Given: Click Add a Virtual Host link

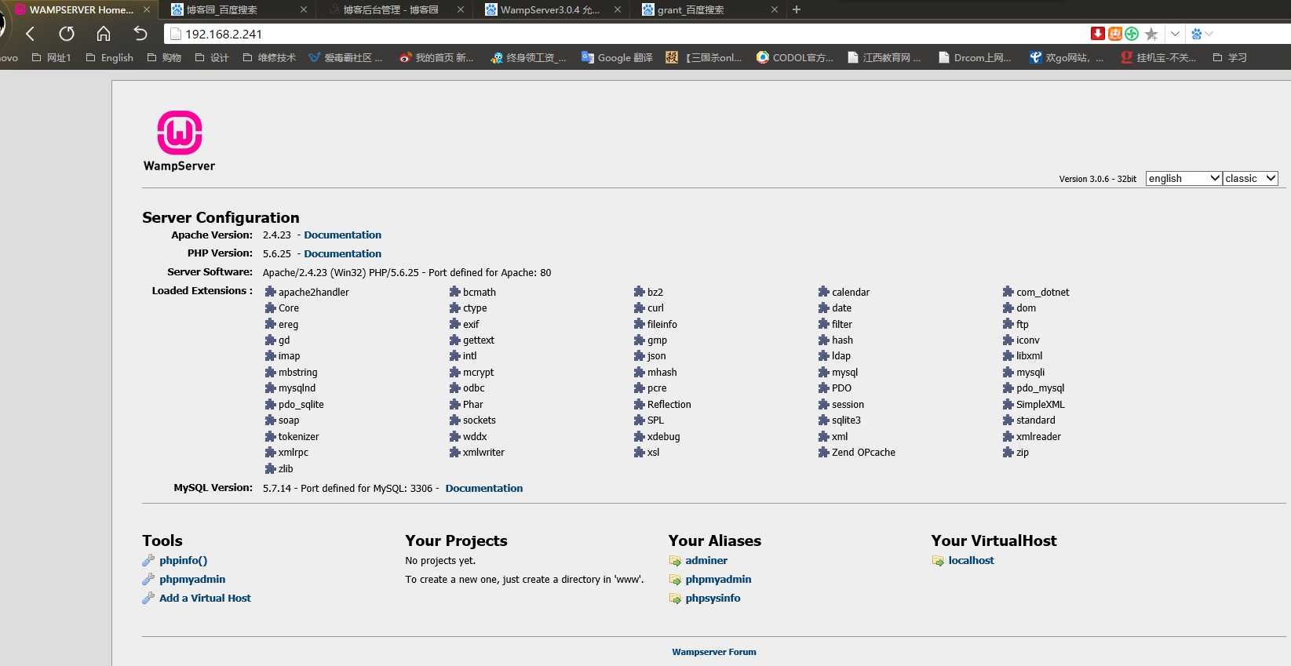Looking at the screenshot, I should [x=205, y=598].
